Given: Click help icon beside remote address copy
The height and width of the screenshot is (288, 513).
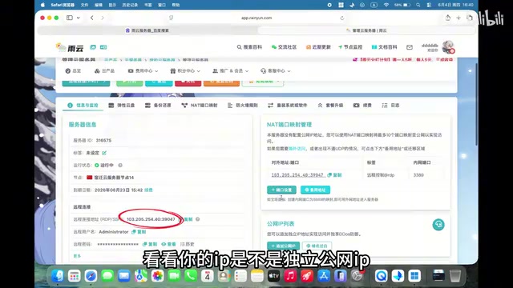Looking at the screenshot, I should pyautogui.click(x=198, y=219).
